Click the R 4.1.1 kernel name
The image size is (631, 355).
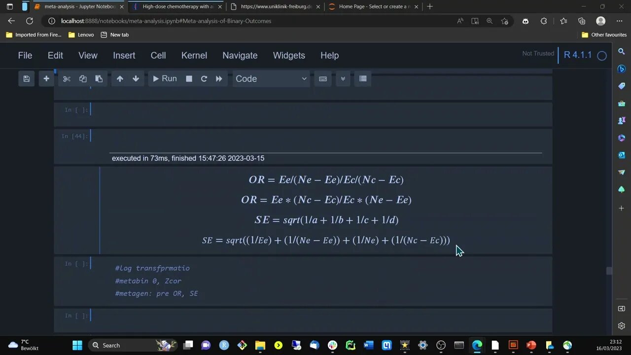pyautogui.click(x=578, y=55)
